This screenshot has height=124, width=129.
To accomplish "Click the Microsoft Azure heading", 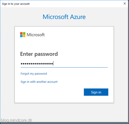I will pyautogui.click(x=64, y=17).
